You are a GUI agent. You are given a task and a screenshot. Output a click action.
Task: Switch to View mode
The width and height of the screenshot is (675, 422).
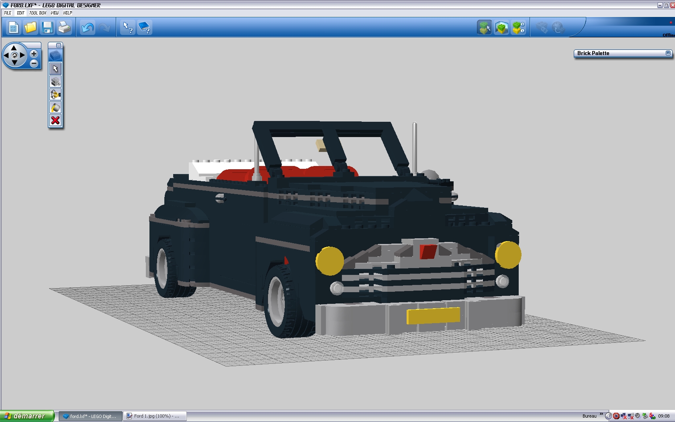(x=501, y=27)
